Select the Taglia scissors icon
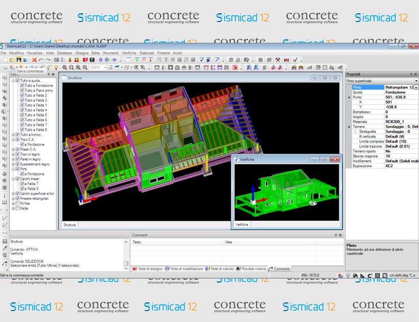 pyautogui.click(x=34, y=60)
